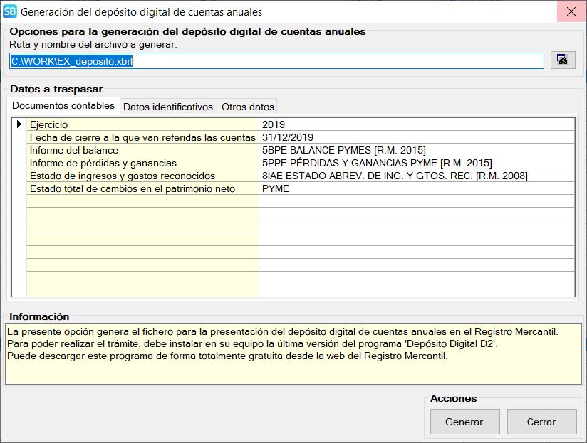Viewport: 587px width, 443px height.
Task: Select the Ejercicio value cell 2019
Action: point(417,124)
